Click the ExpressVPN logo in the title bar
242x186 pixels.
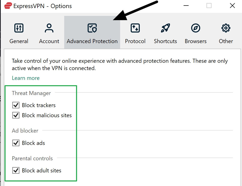[x=7, y=6]
